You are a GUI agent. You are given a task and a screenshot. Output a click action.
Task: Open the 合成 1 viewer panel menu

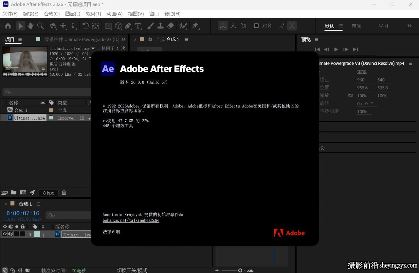[186, 39]
